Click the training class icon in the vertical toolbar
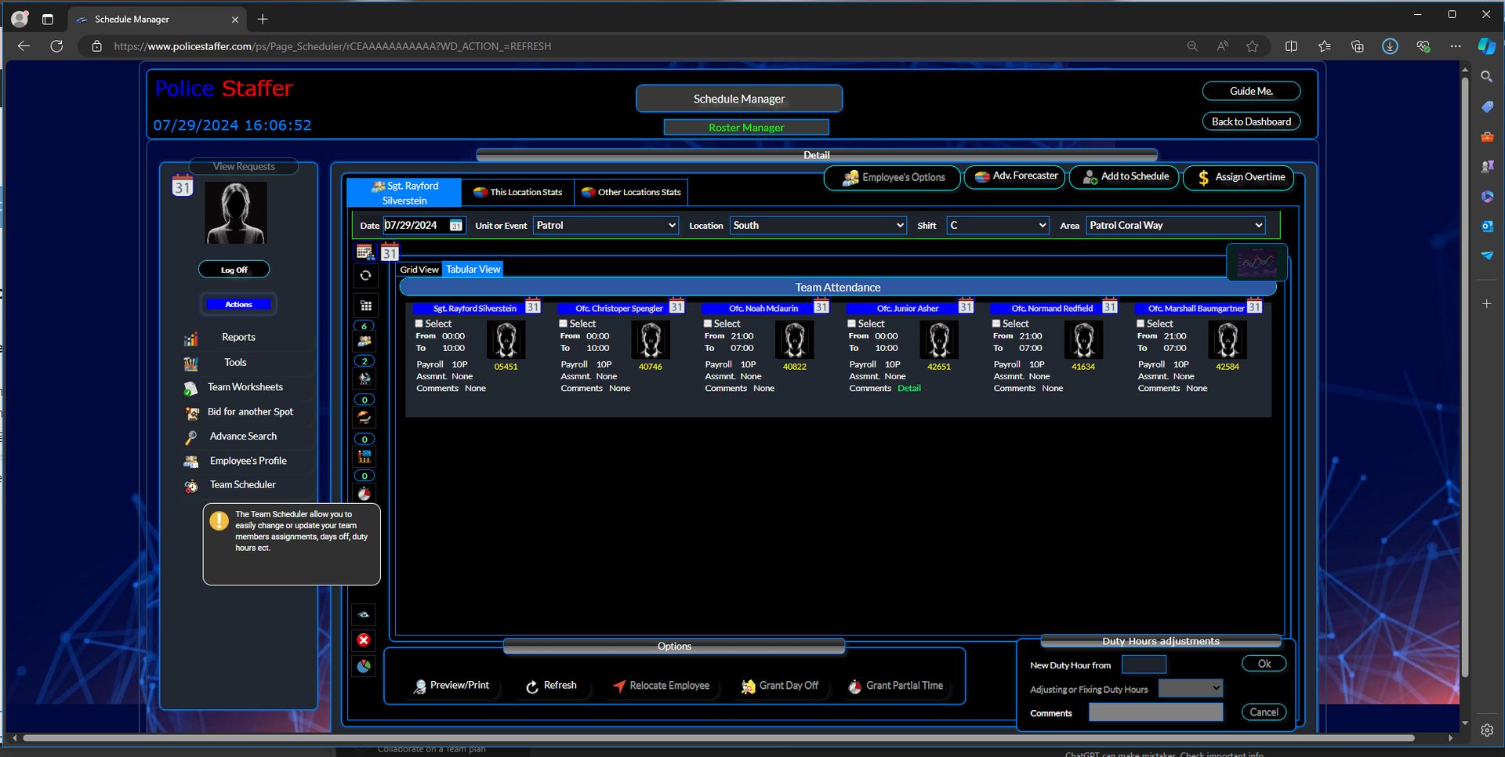Viewport: 1505px width, 757px height. pyautogui.click(x=364, y=456)
